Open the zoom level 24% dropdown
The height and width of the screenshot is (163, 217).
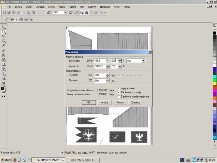tap(65, 12)
